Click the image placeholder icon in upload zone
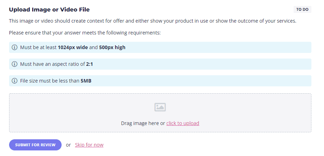Viewport: 324px width, 156px height. [160, 107]
